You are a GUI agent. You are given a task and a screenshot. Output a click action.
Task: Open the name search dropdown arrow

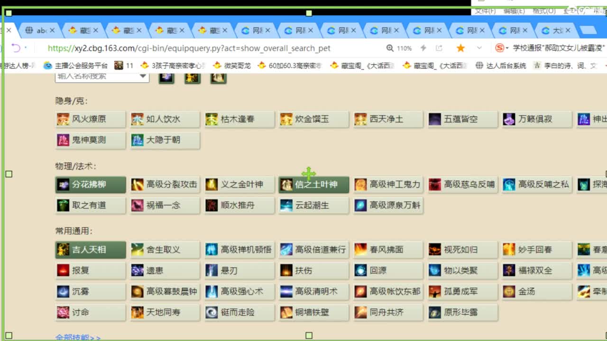(x=143, y=76)
